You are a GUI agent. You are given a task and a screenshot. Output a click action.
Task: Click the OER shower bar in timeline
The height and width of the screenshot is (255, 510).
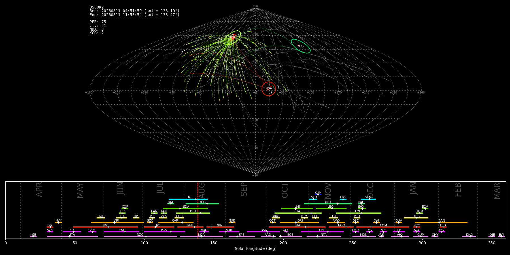pyautogui.click(x=322, y=232)
